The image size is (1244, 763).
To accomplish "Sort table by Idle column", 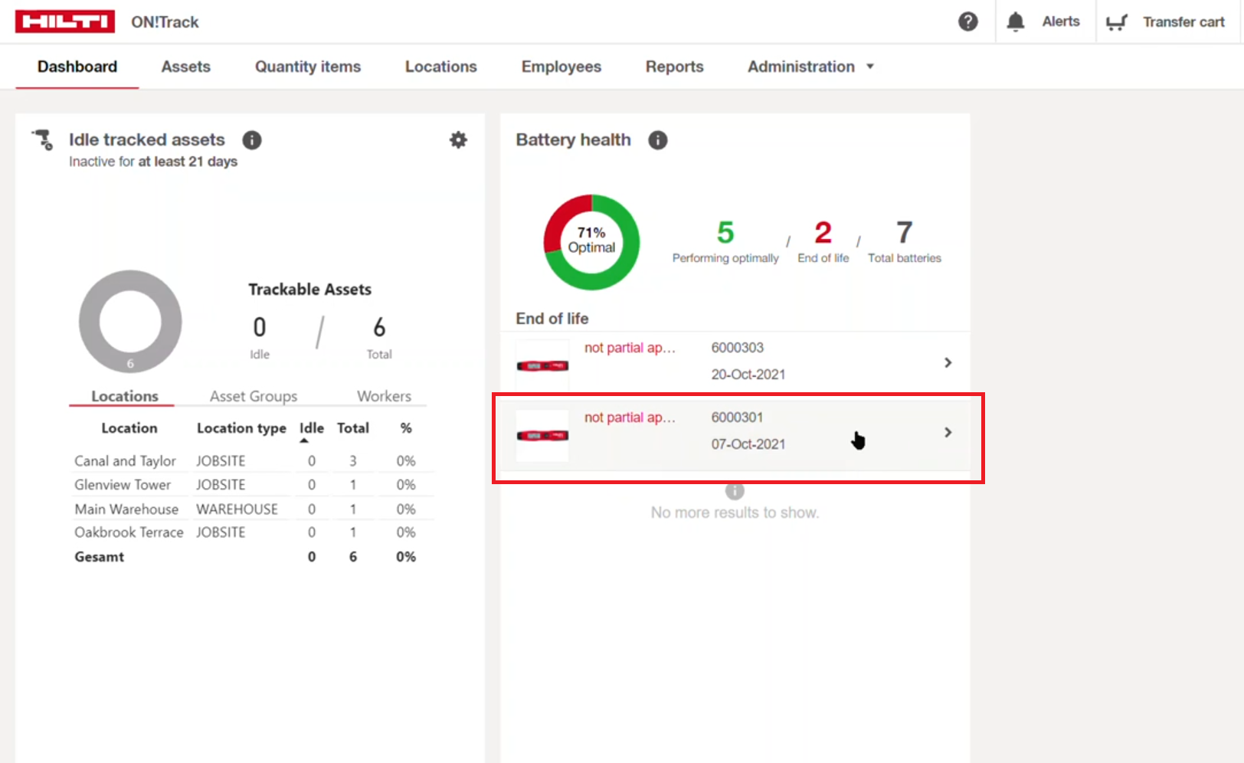I will click(x=311, y=428).
